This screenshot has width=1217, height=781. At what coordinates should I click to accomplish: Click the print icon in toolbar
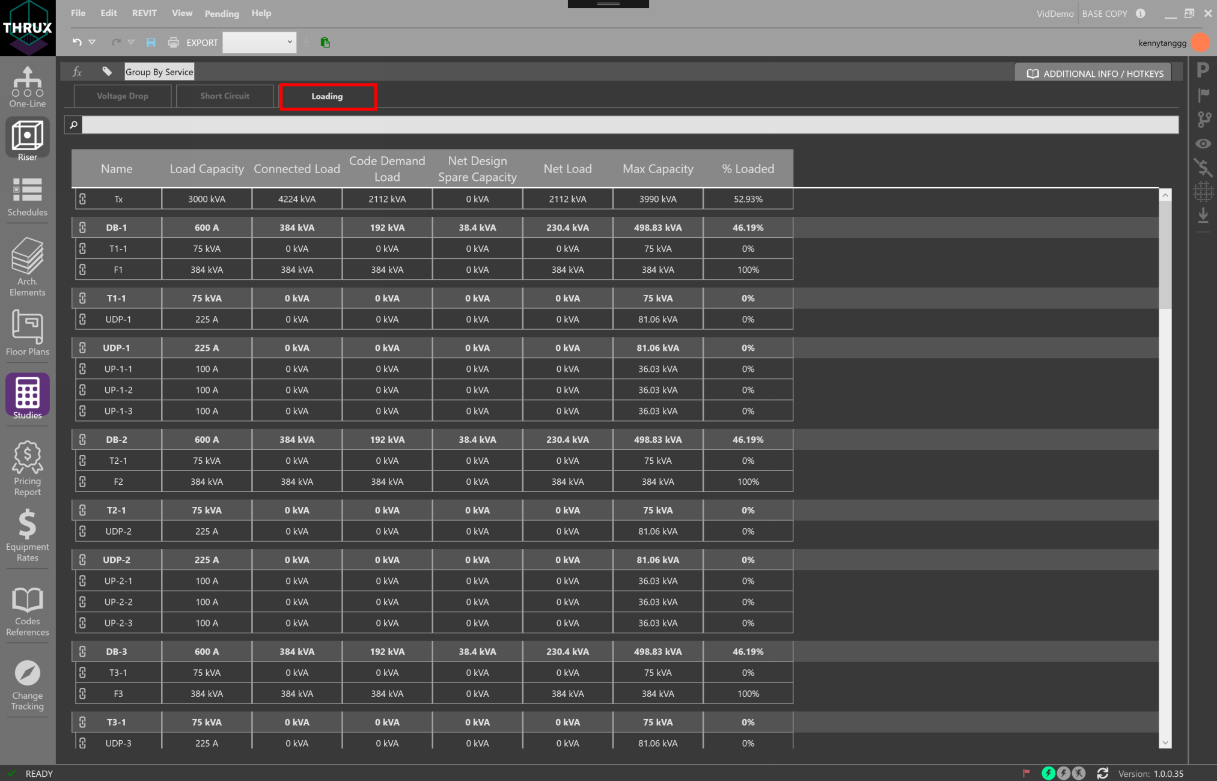[x=174, y=42]
